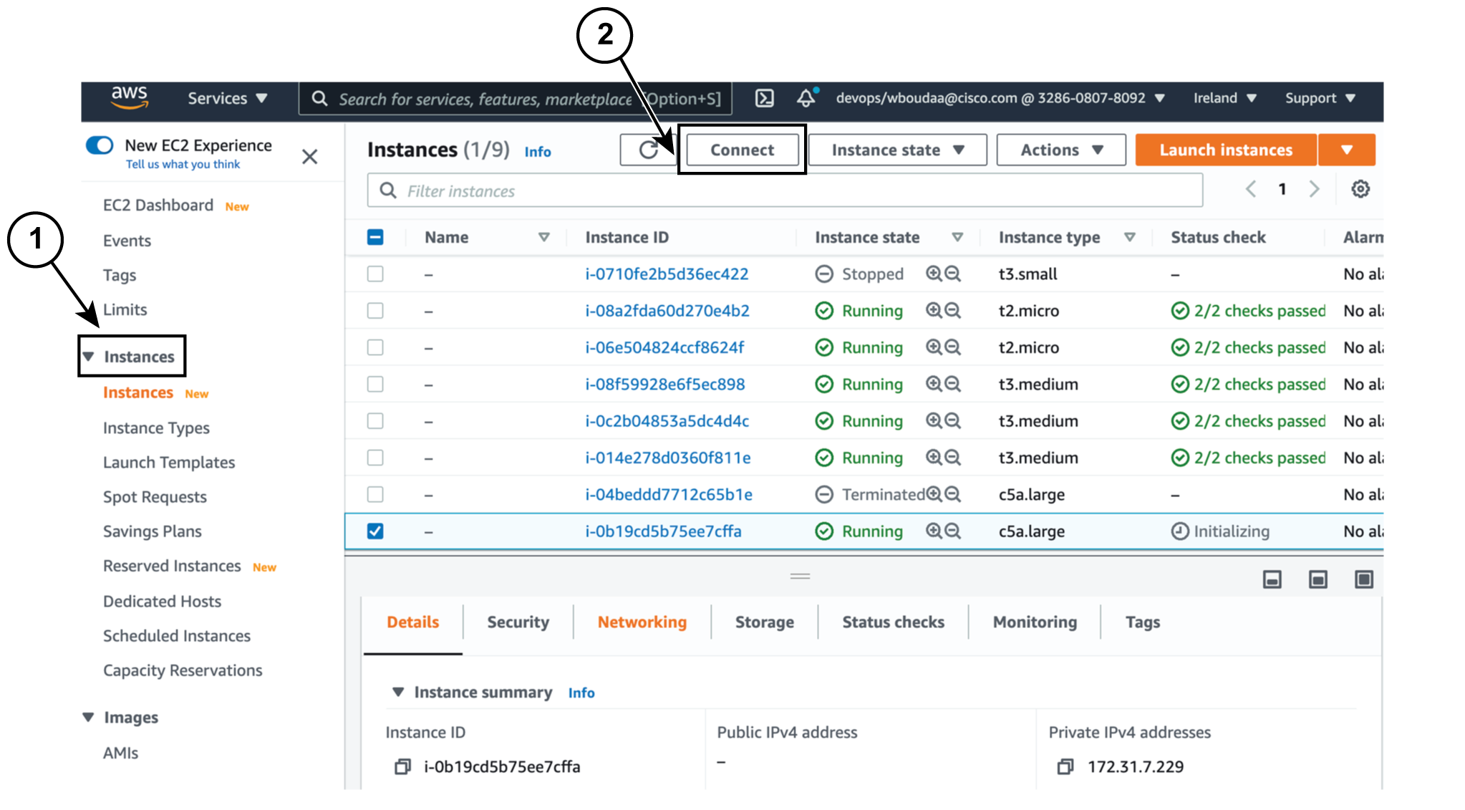Zoom out filter on Stopped state row
Viewport: 1465px width, 810px height.
(x=952, y=274)
